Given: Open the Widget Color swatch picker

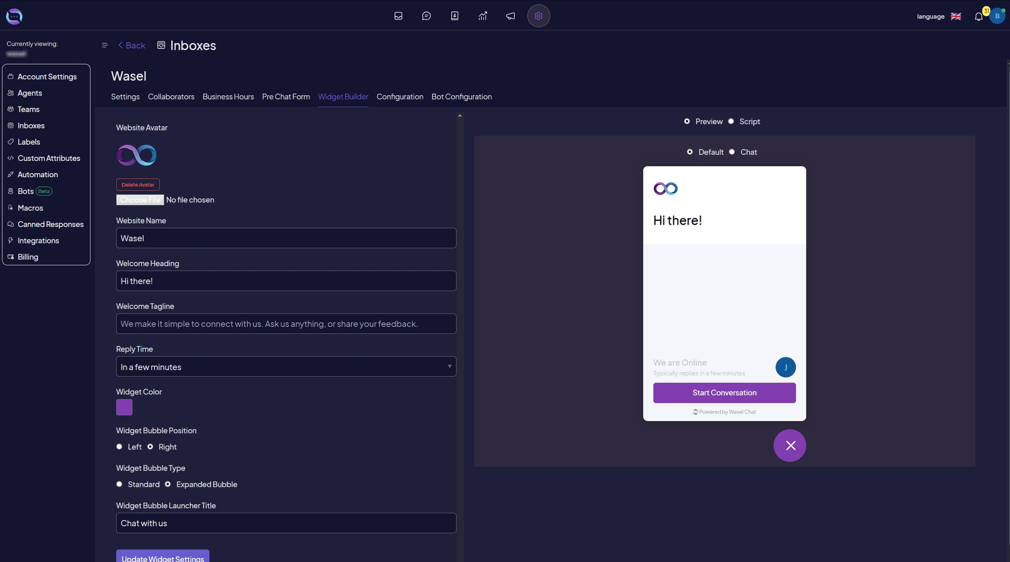Looking at the screenshot, I should point(124,407).
